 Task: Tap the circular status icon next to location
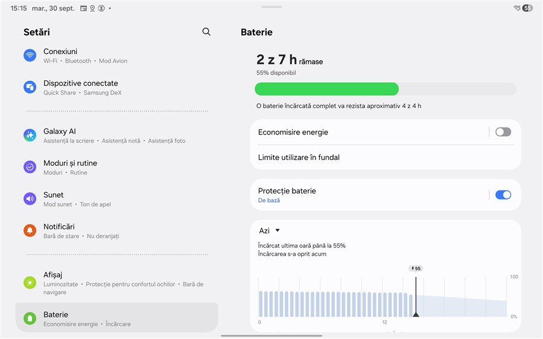click(101, 8)
